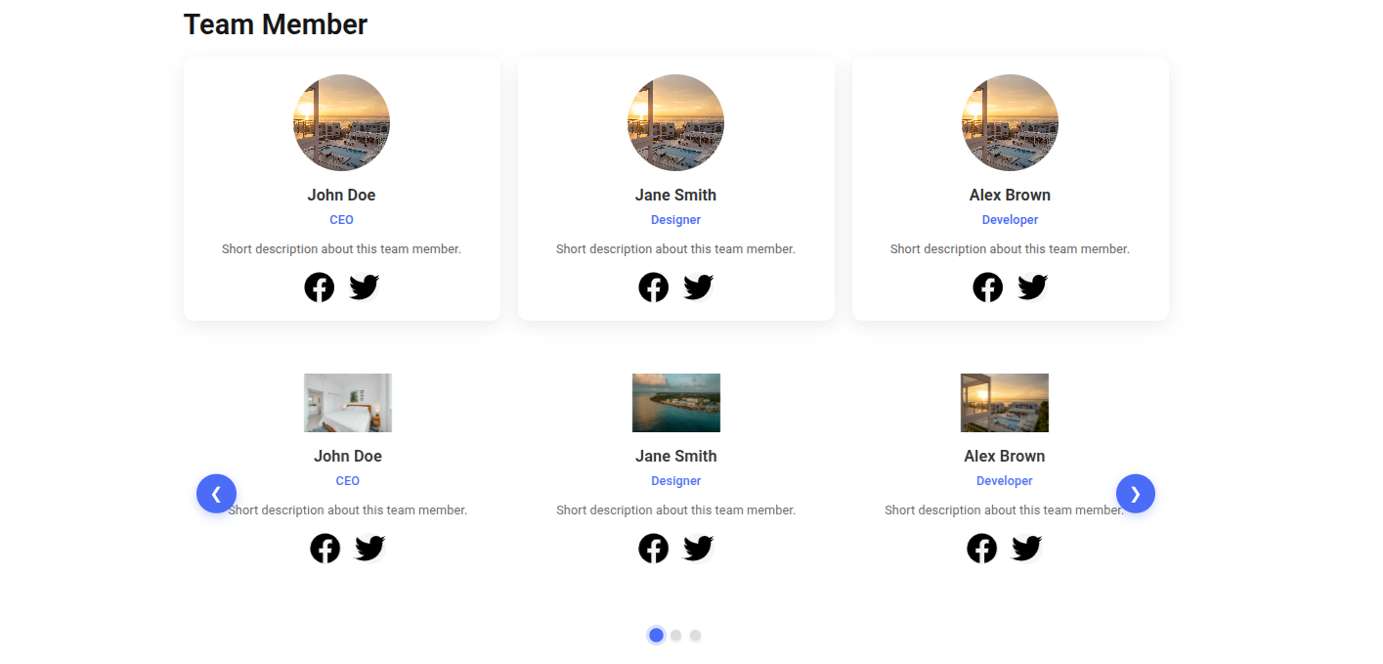Go to the next carousel slide
Image resolution: width=1383 pixels, height=664 pixels.
[x=1136, y=494]
